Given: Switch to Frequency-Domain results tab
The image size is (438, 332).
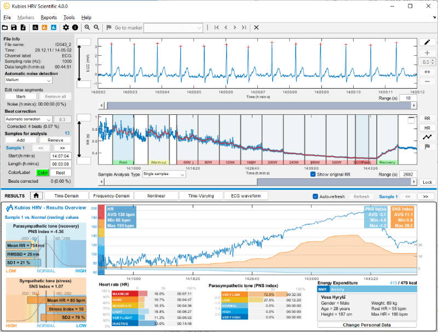Looking at the screenshot, I should click(111, 196).
